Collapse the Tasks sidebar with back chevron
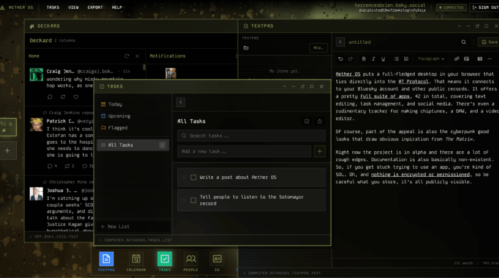499x278 pixels. [181, 102]
